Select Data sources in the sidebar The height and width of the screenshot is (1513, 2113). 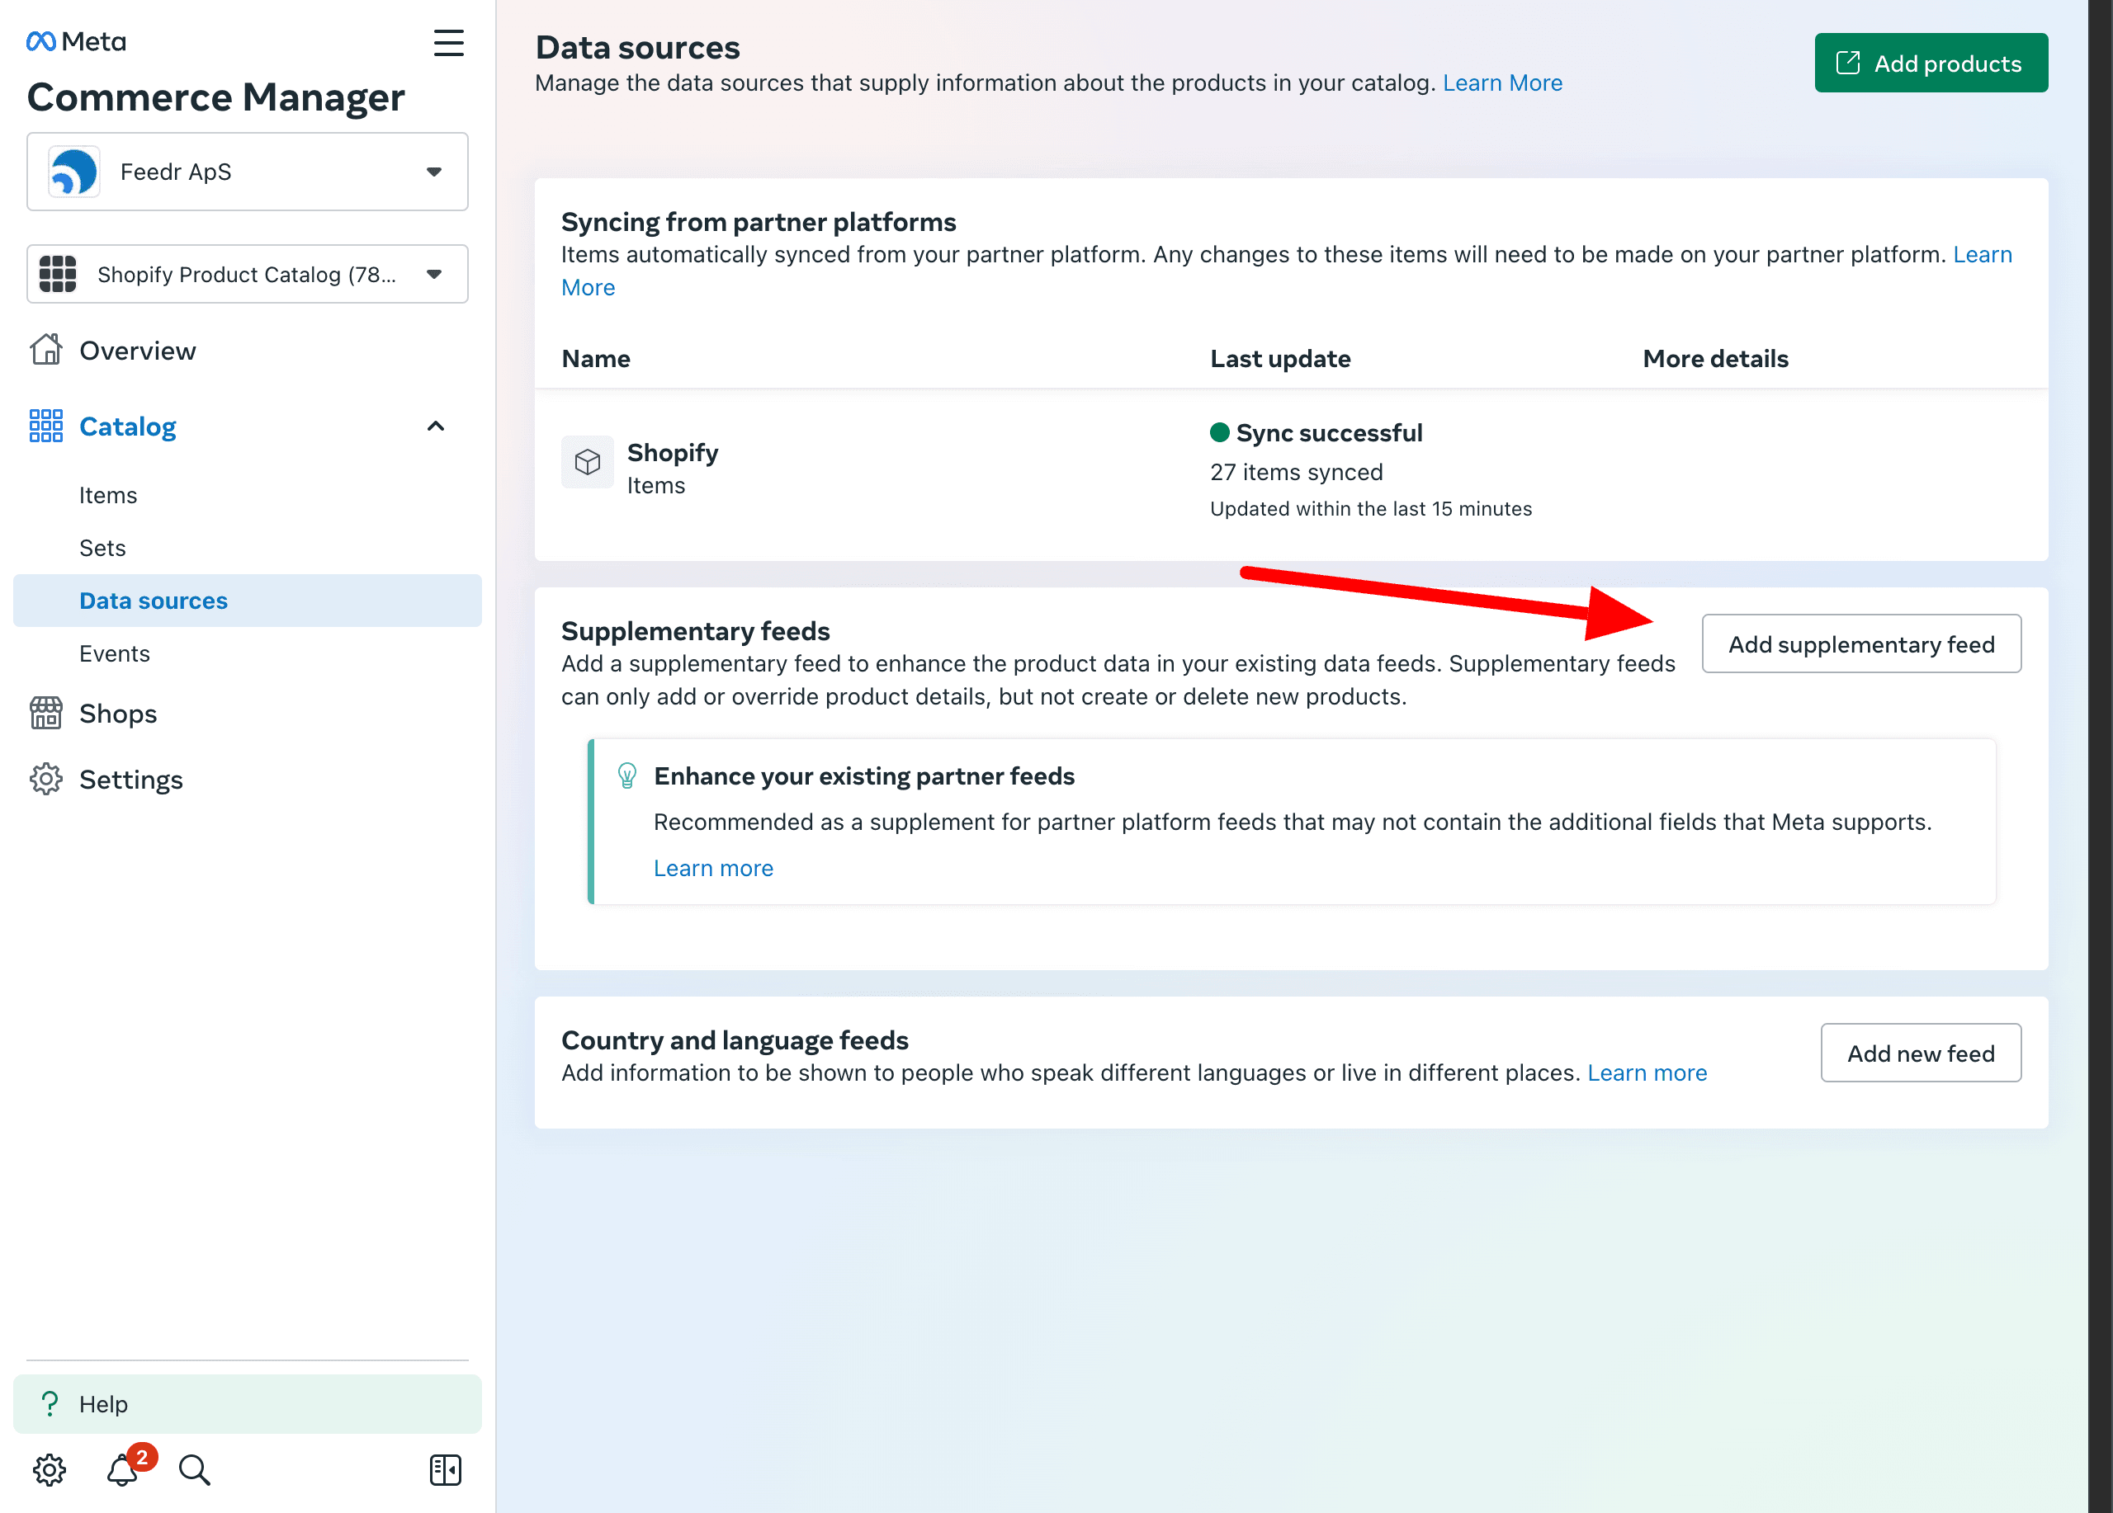click(153, 601)
